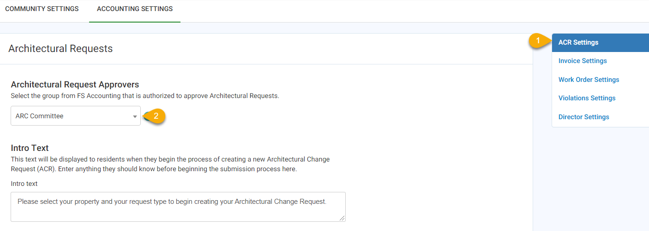
Task: Click the bold Intro Text section heading
Action: click(30, 148)
